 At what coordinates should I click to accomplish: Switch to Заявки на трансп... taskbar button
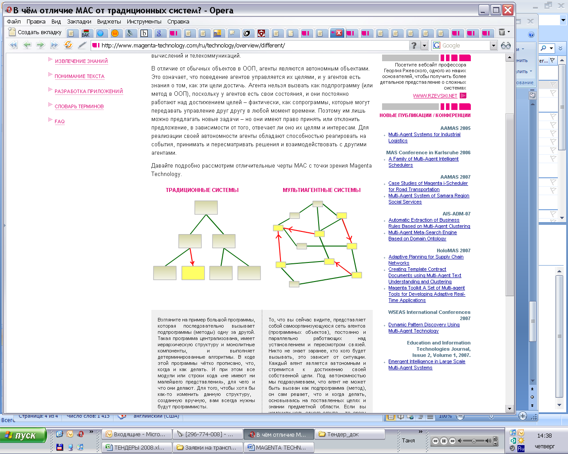[208, 448]
